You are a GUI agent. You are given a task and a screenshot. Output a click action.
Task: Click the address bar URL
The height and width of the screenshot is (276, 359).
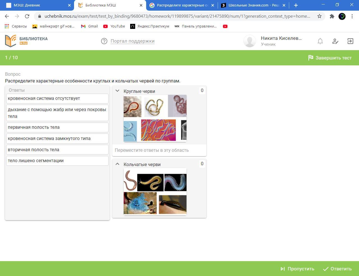coord(177,16)
